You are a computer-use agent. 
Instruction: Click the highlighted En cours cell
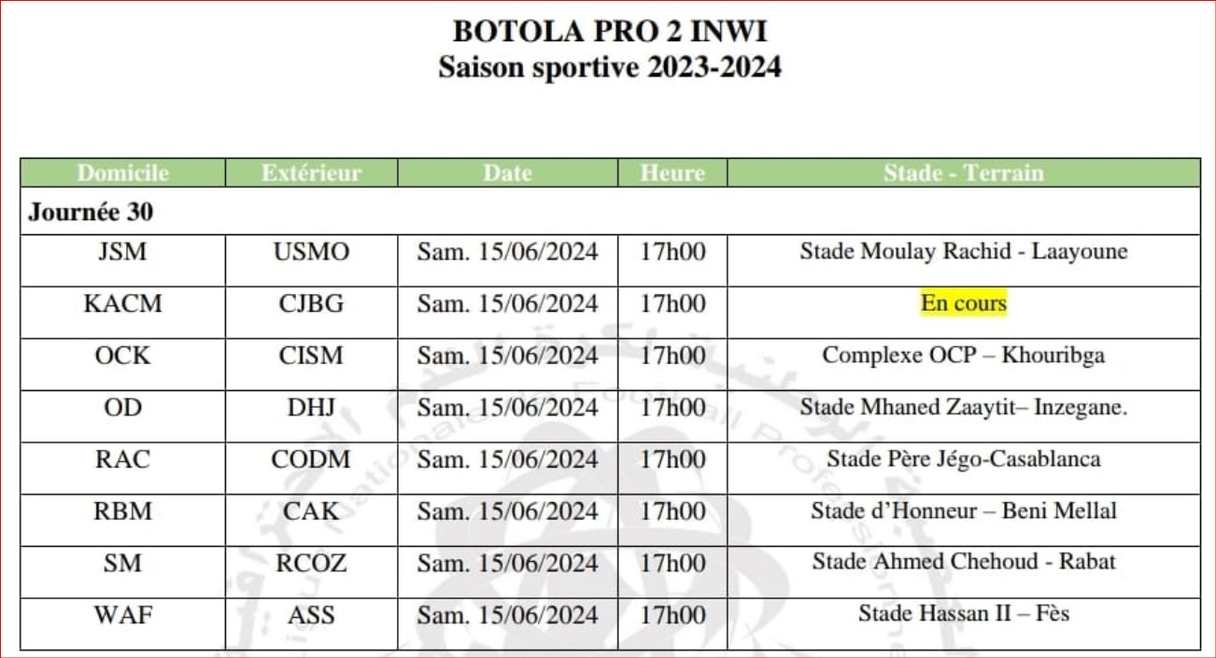point(964,303)
